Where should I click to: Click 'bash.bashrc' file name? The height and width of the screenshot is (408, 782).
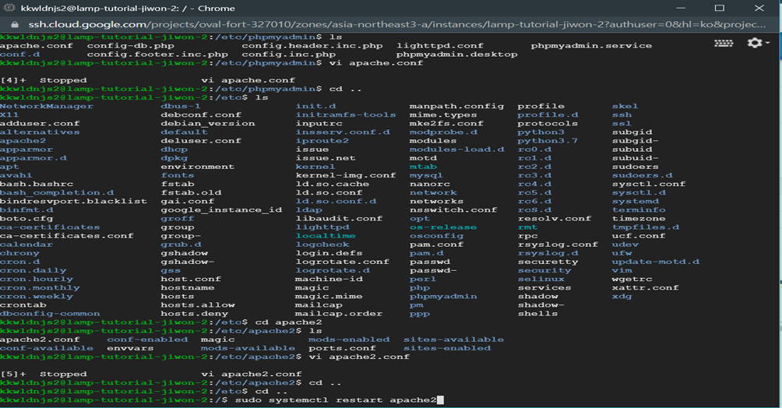(x=37, y=184)
